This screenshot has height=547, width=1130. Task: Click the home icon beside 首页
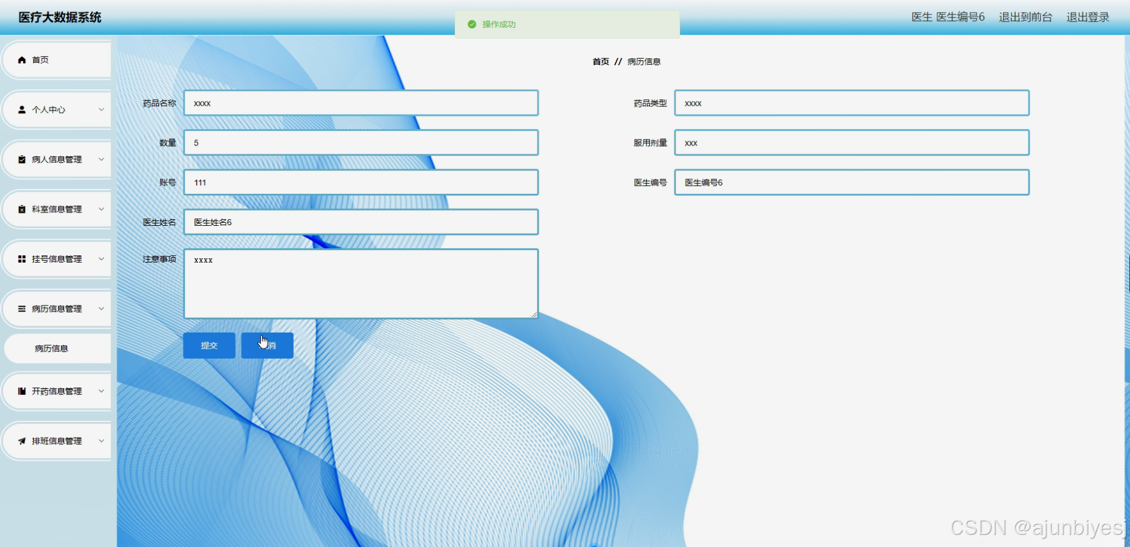(x=22, y=60)
